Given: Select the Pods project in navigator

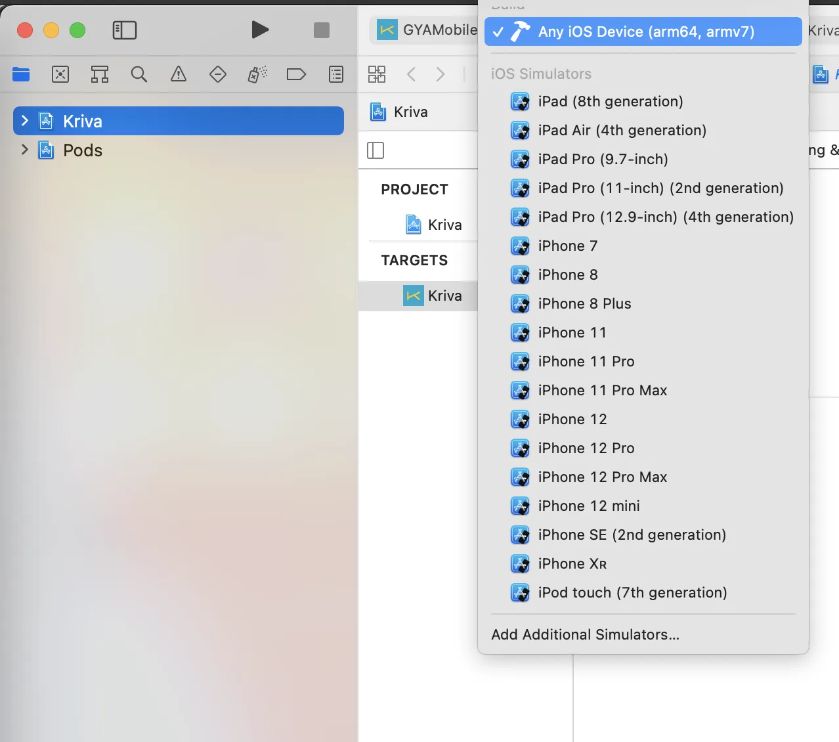Looking at the screenshot, I should [x=179, y=150].
